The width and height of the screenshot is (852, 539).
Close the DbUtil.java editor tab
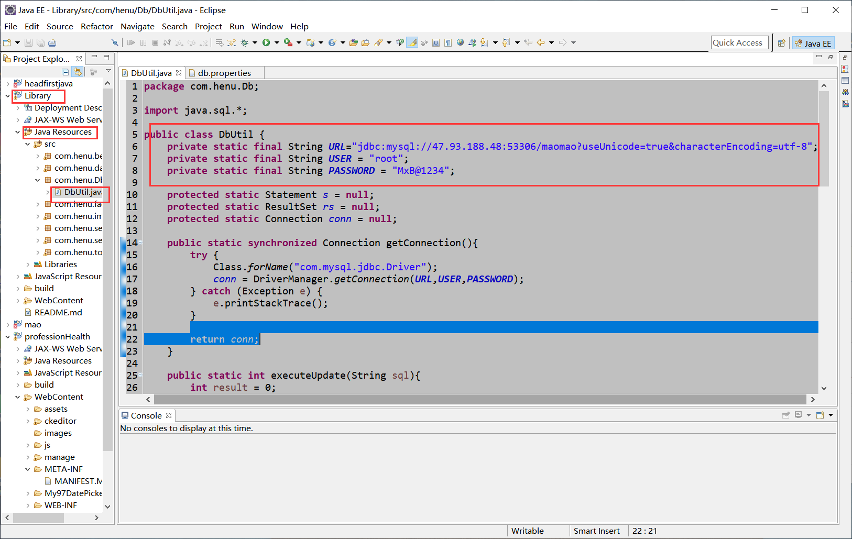[x=179, y=73]
